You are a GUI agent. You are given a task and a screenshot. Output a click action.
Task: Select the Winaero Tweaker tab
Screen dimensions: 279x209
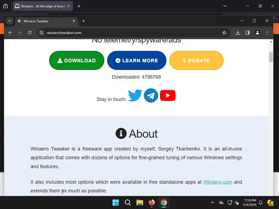click(x=47, y=21)
